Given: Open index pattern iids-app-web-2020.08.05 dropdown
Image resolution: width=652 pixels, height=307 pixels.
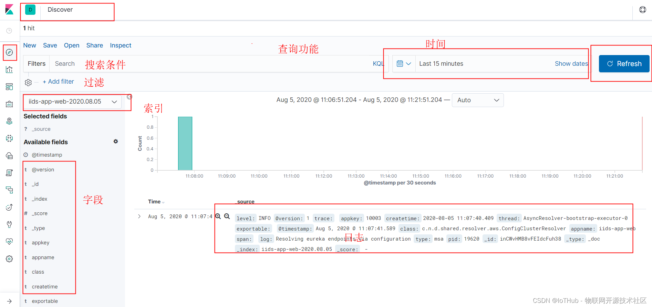Looking at the screenshot, I should pyautogui.click(x=72, y=102).
